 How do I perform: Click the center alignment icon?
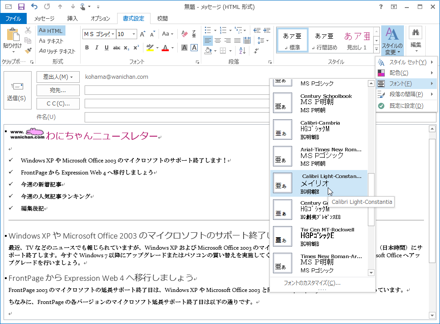218,40
